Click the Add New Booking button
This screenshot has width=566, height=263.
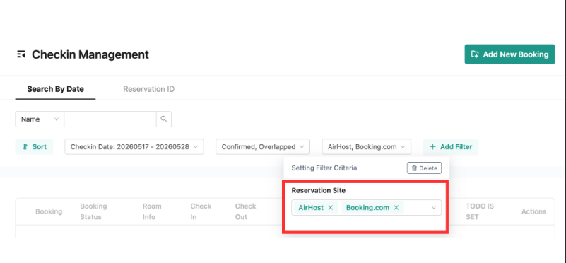click(509, 54)
